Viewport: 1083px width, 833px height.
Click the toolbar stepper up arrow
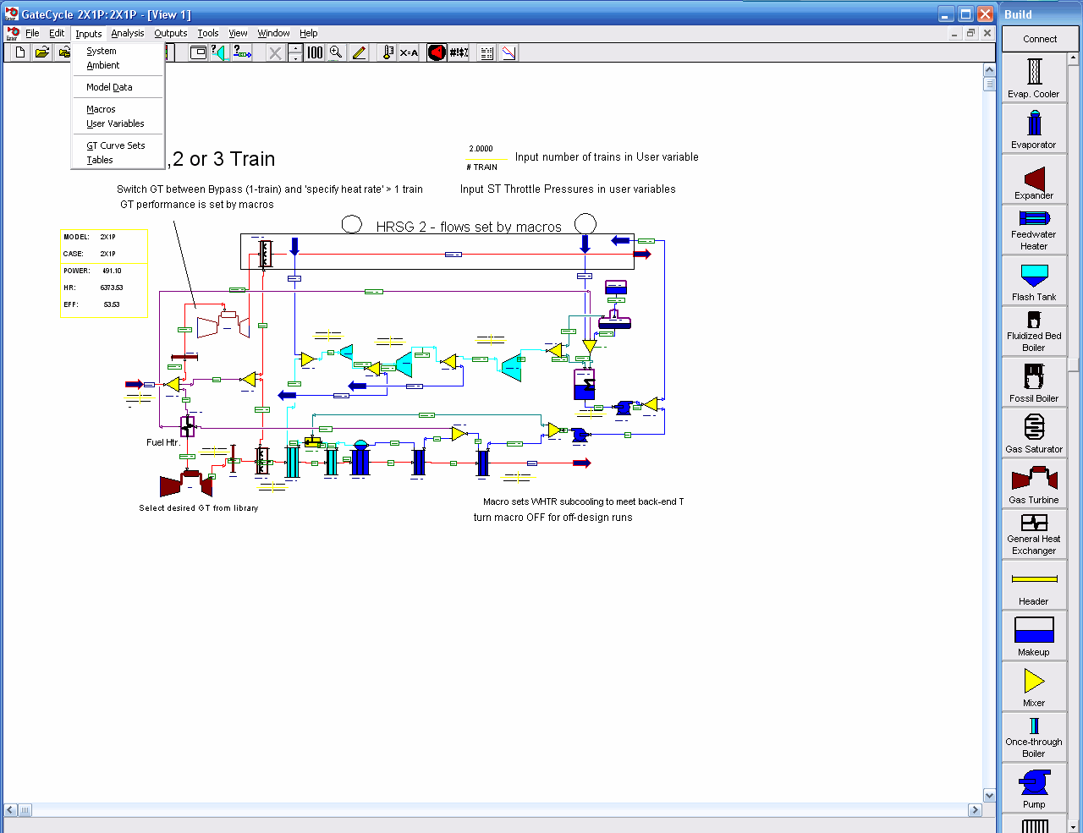[x=294, y=48]
